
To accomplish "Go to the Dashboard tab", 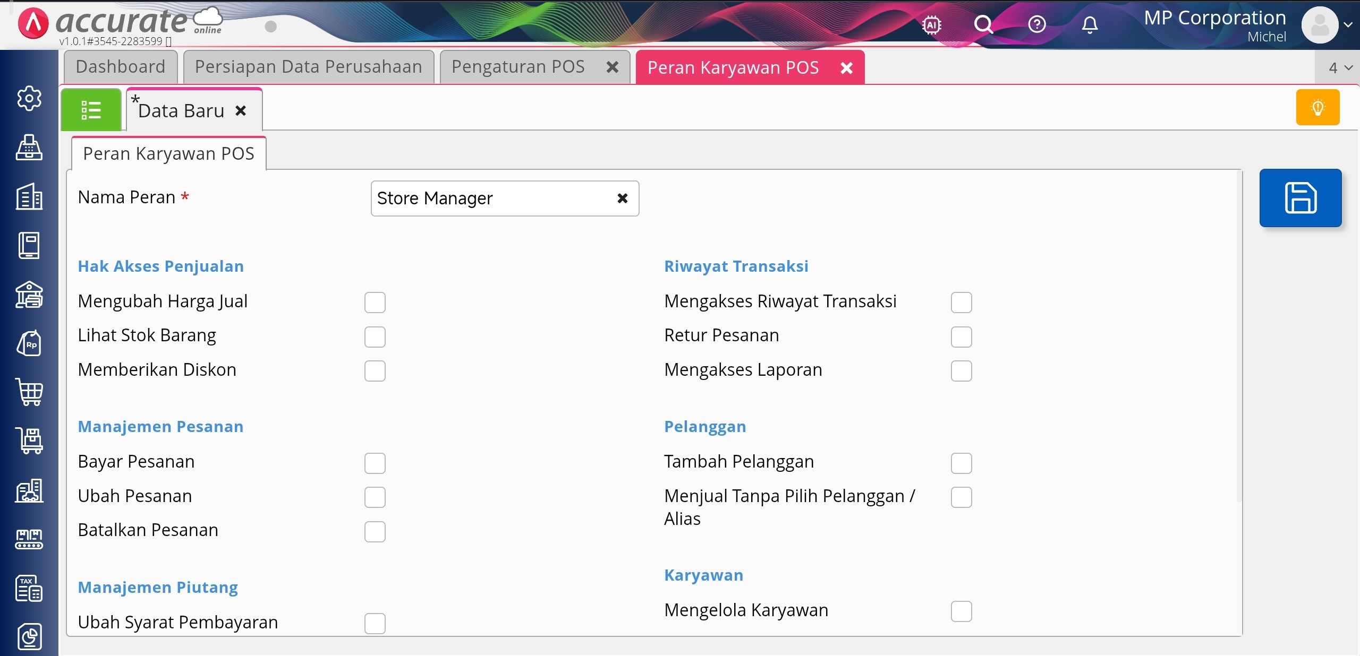I will point(121,67).
